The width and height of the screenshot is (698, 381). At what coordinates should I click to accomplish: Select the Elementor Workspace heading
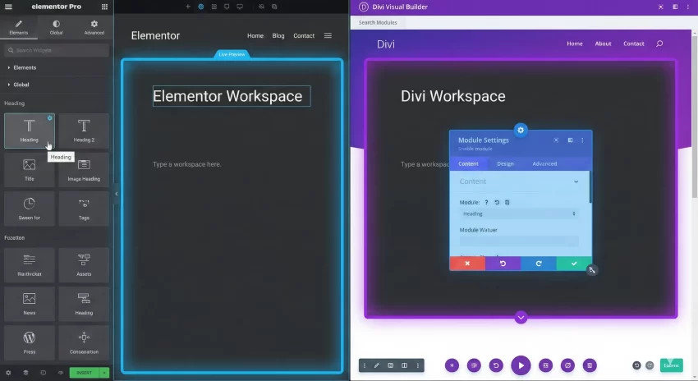point(232,96)
